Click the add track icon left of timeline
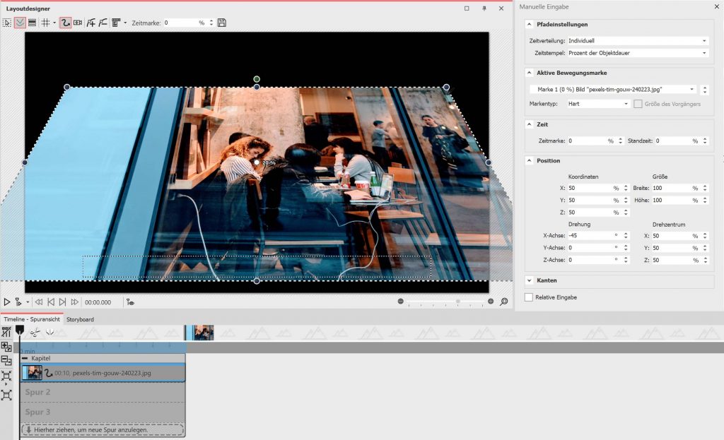Screen dimensions: 724x440 (x=6, y=347)
